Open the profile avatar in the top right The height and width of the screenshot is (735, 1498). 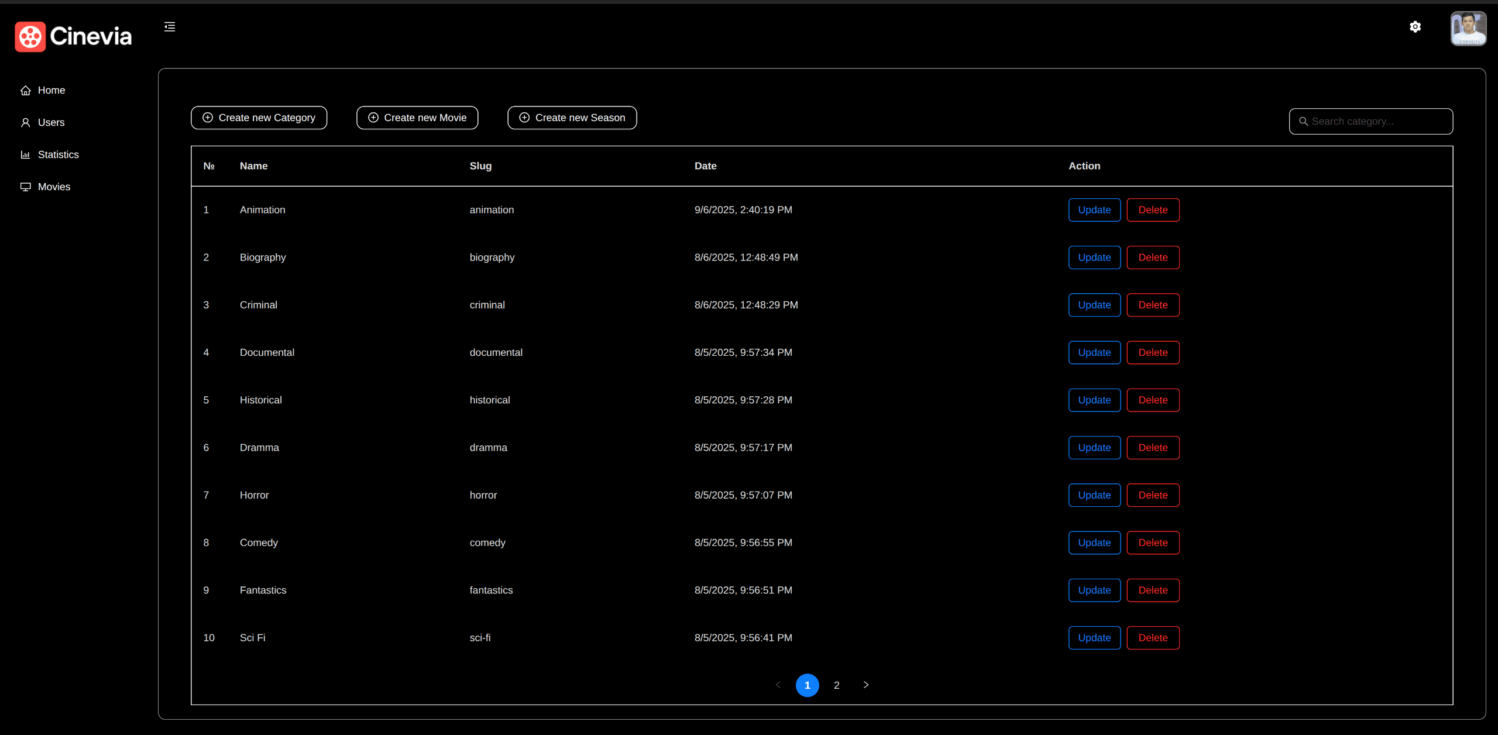(x=1468, y=28)
